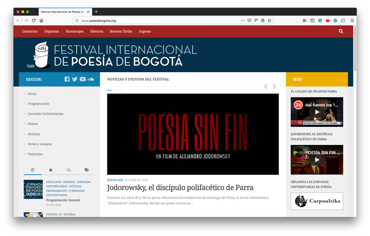Open Noticias sidebar link
This screenshot has height=236, width=370.
pyautogui.click(x=34, y=134)
